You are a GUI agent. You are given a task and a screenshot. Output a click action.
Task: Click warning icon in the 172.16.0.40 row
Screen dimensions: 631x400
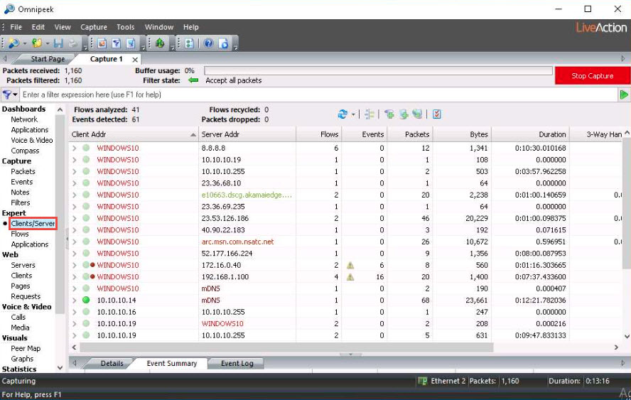[x=350, y=266]
